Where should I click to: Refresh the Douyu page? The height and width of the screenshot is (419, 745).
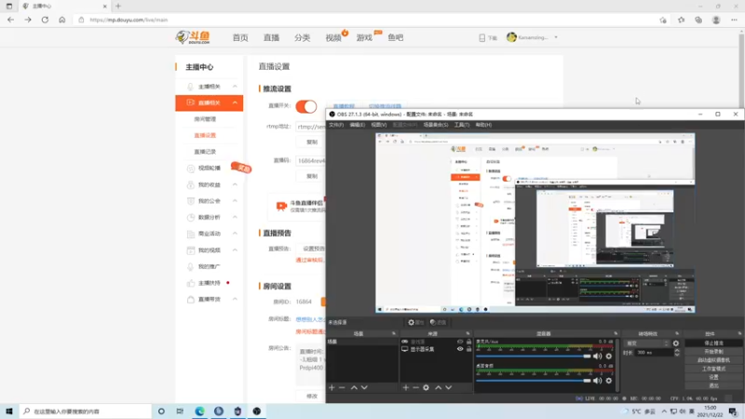click(45, 20)
